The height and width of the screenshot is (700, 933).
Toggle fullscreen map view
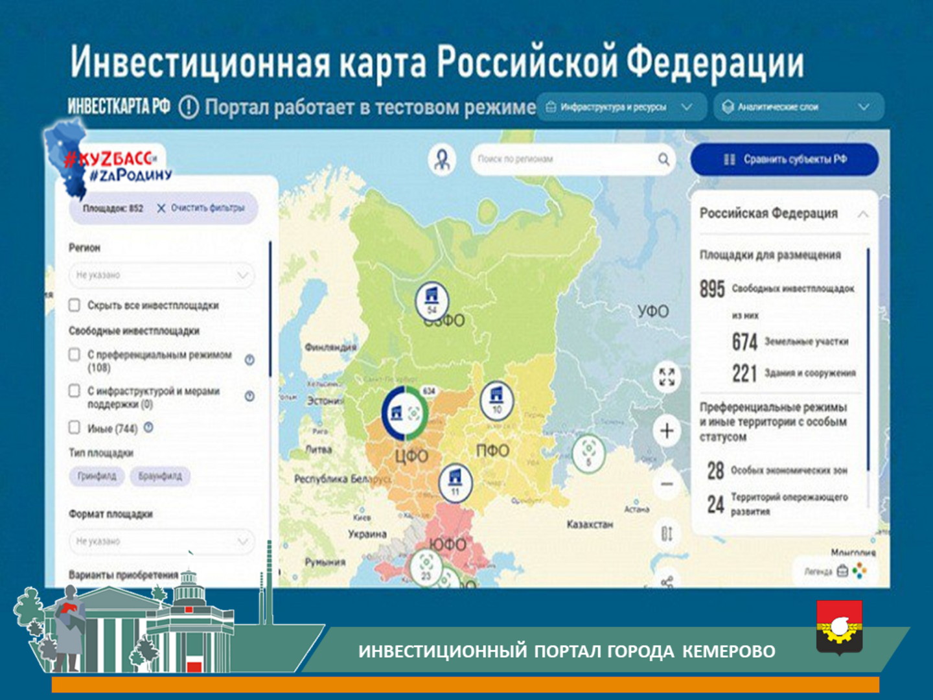pyautogui.click(x=667, y=377)
